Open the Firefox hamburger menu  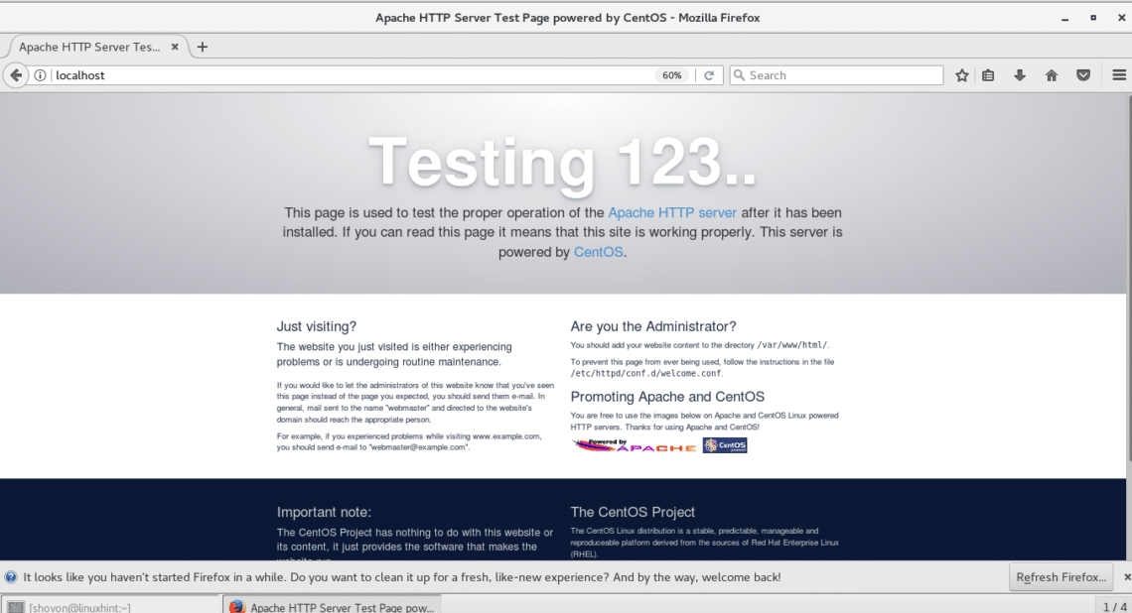point(1119,75)
